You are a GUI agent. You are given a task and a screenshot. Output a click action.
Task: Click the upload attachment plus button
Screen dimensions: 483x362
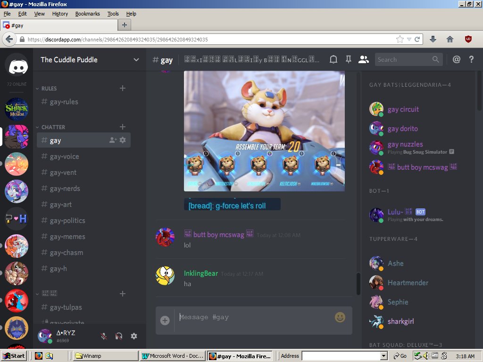click(165, 321)
